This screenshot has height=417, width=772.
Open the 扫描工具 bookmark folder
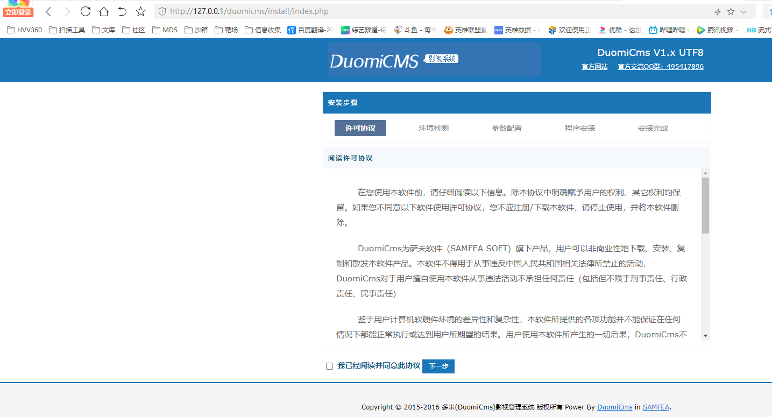point(67,30)
